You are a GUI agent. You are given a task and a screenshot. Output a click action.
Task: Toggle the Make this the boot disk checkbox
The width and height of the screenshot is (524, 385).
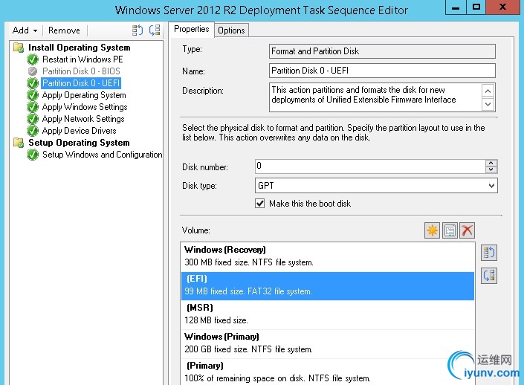260,204
